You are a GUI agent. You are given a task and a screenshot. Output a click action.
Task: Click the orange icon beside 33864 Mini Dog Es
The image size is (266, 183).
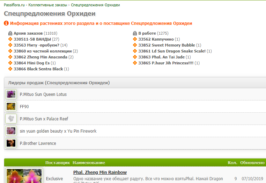[10, 63]
